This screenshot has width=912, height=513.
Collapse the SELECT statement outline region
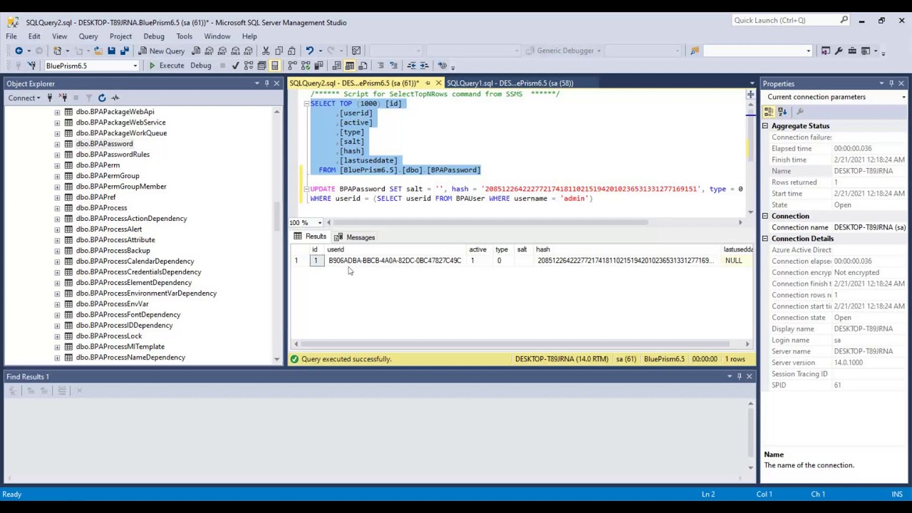306,104
